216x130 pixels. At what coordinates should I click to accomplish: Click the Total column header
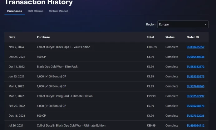coord(150,37)
